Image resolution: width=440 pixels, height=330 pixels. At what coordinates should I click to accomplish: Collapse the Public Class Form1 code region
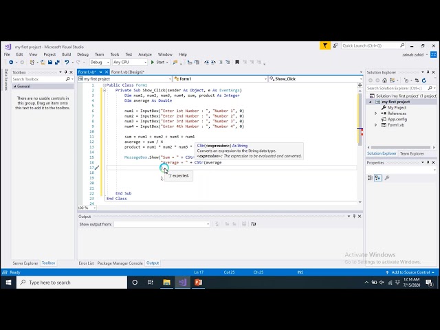tap(104, 85)
